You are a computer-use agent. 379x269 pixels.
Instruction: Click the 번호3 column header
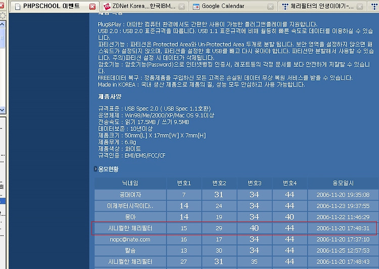click(254, 183)
